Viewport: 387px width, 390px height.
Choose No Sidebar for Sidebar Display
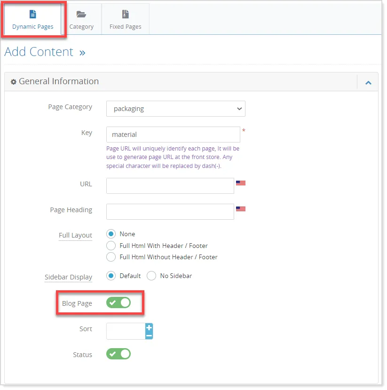tap(151, 276)
